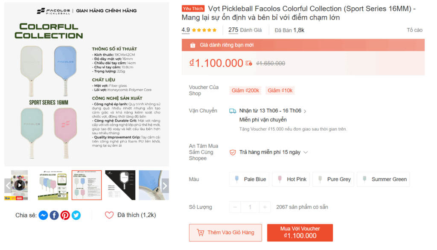Select Pure Grey color variant
Viewport: 437px width, 250px height.
(x=334, y=180)
